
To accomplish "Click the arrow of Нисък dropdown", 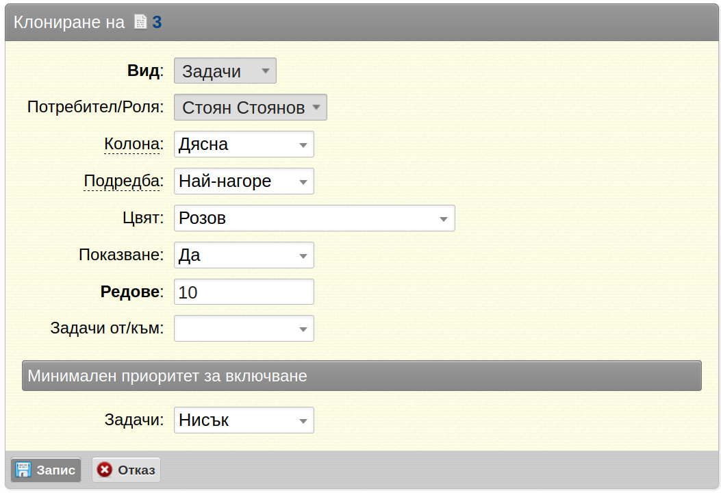I will pos(303,421).
